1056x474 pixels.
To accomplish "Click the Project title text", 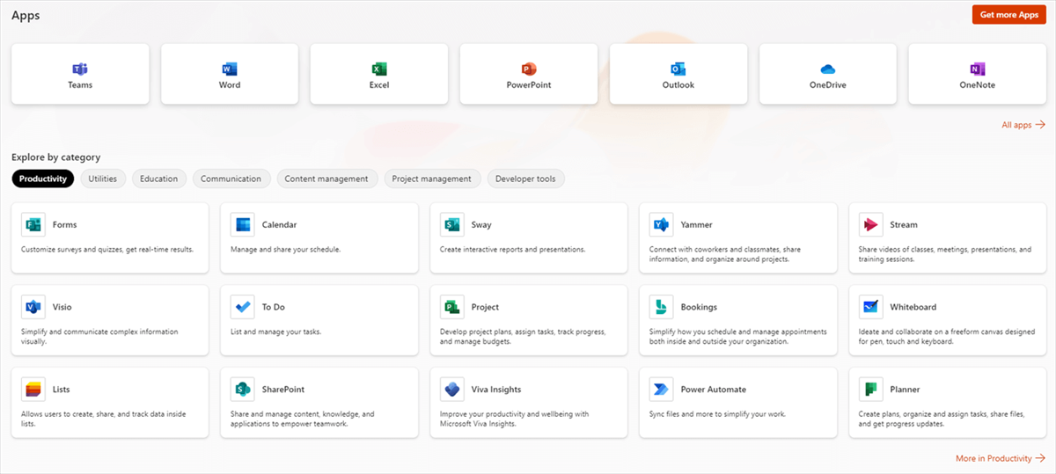I will coord(485,307).
